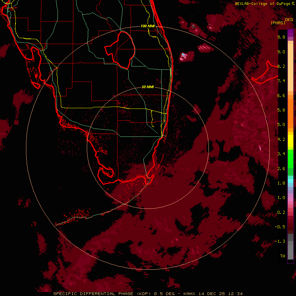
Task: Click the Specific Differential Phase KAMX caption
Action: click(x=148, y=294)
